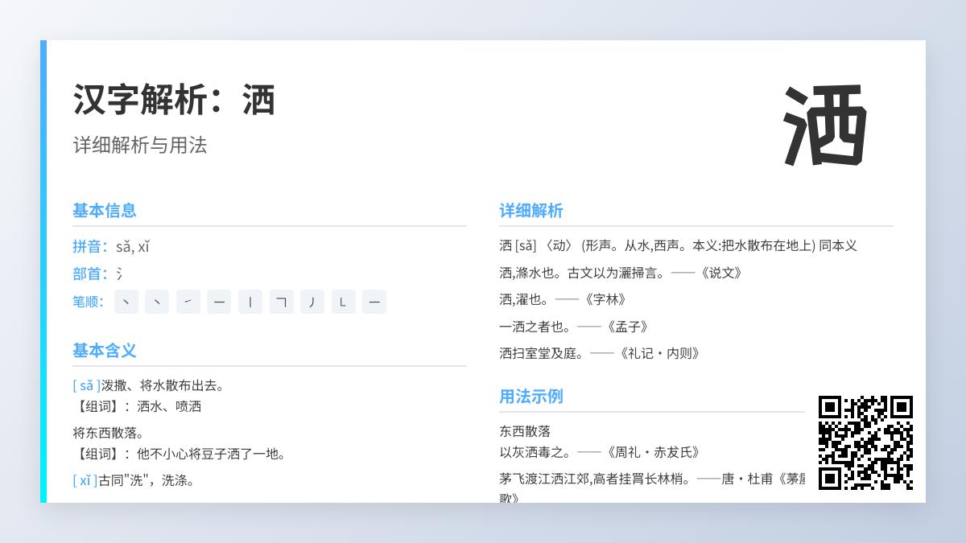Click the 拼音 label

click(90, 247)
